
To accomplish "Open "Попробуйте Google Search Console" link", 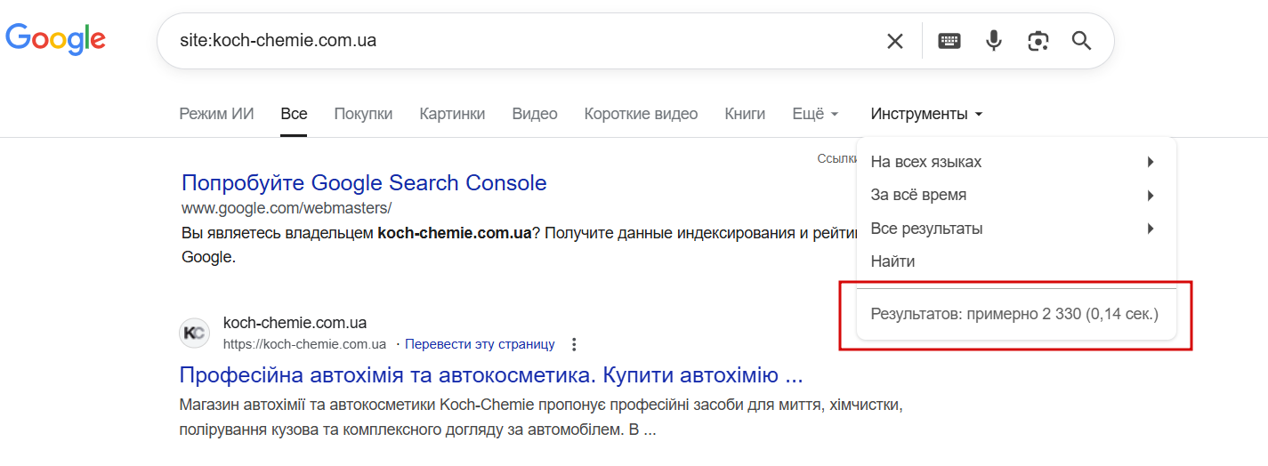I will pos(364,183).
